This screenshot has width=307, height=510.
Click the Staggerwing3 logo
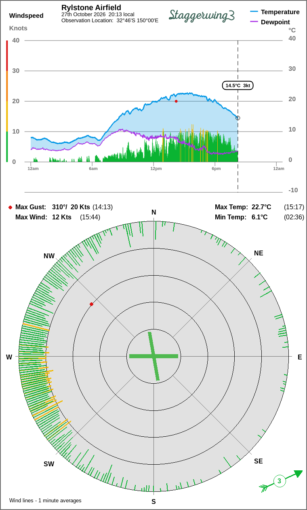coord(202,15)
